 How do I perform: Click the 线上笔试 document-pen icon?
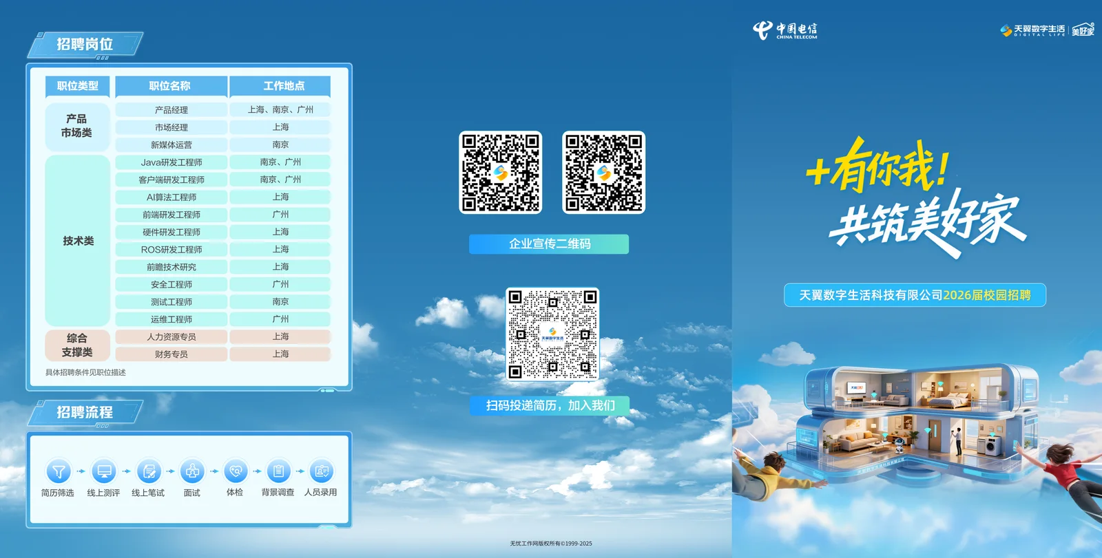[148, 471]
